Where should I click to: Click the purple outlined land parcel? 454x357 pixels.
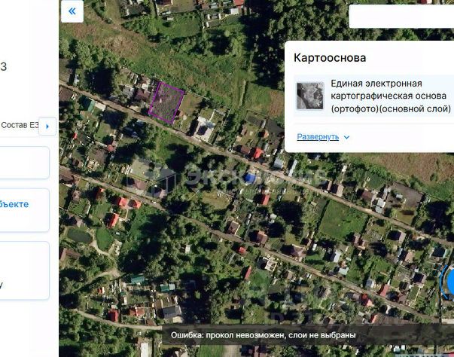[166, 102]
